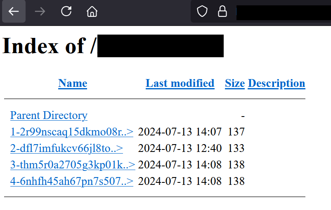Open the file starting with 3-thm5r0a2705g3kp01k

(x=73, y=165)
